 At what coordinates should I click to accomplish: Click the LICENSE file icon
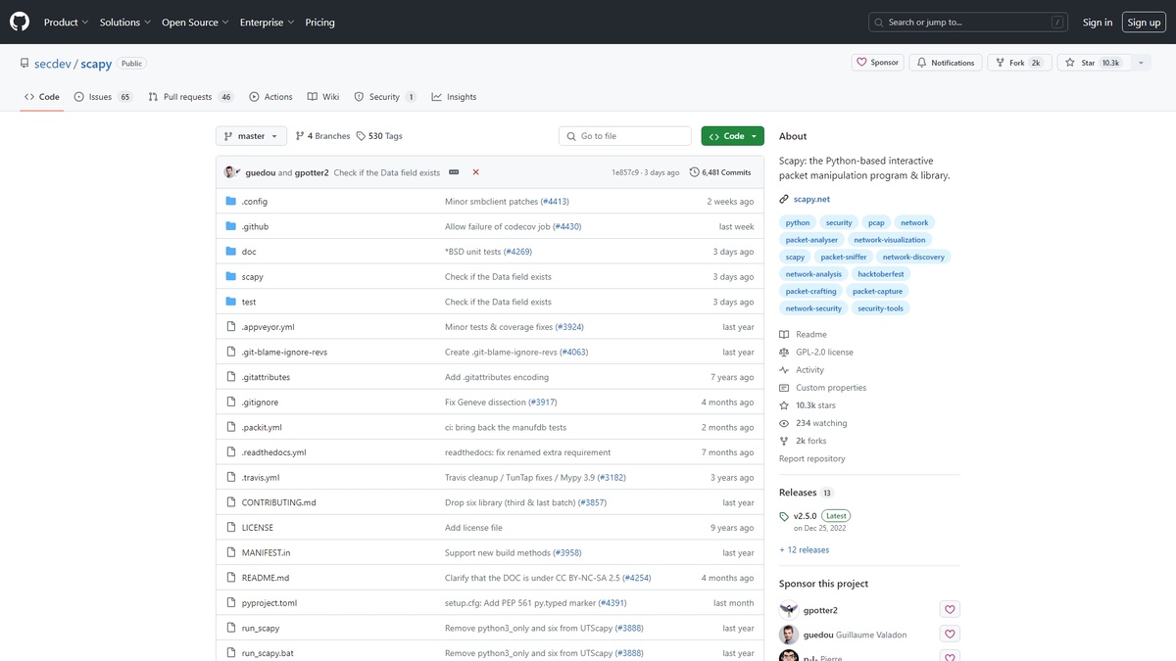(231, 528)
